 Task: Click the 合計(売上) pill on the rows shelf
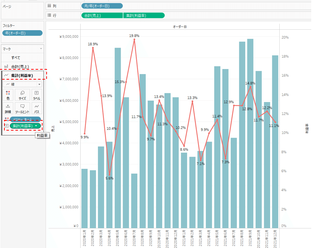click(x=102, y=15)
